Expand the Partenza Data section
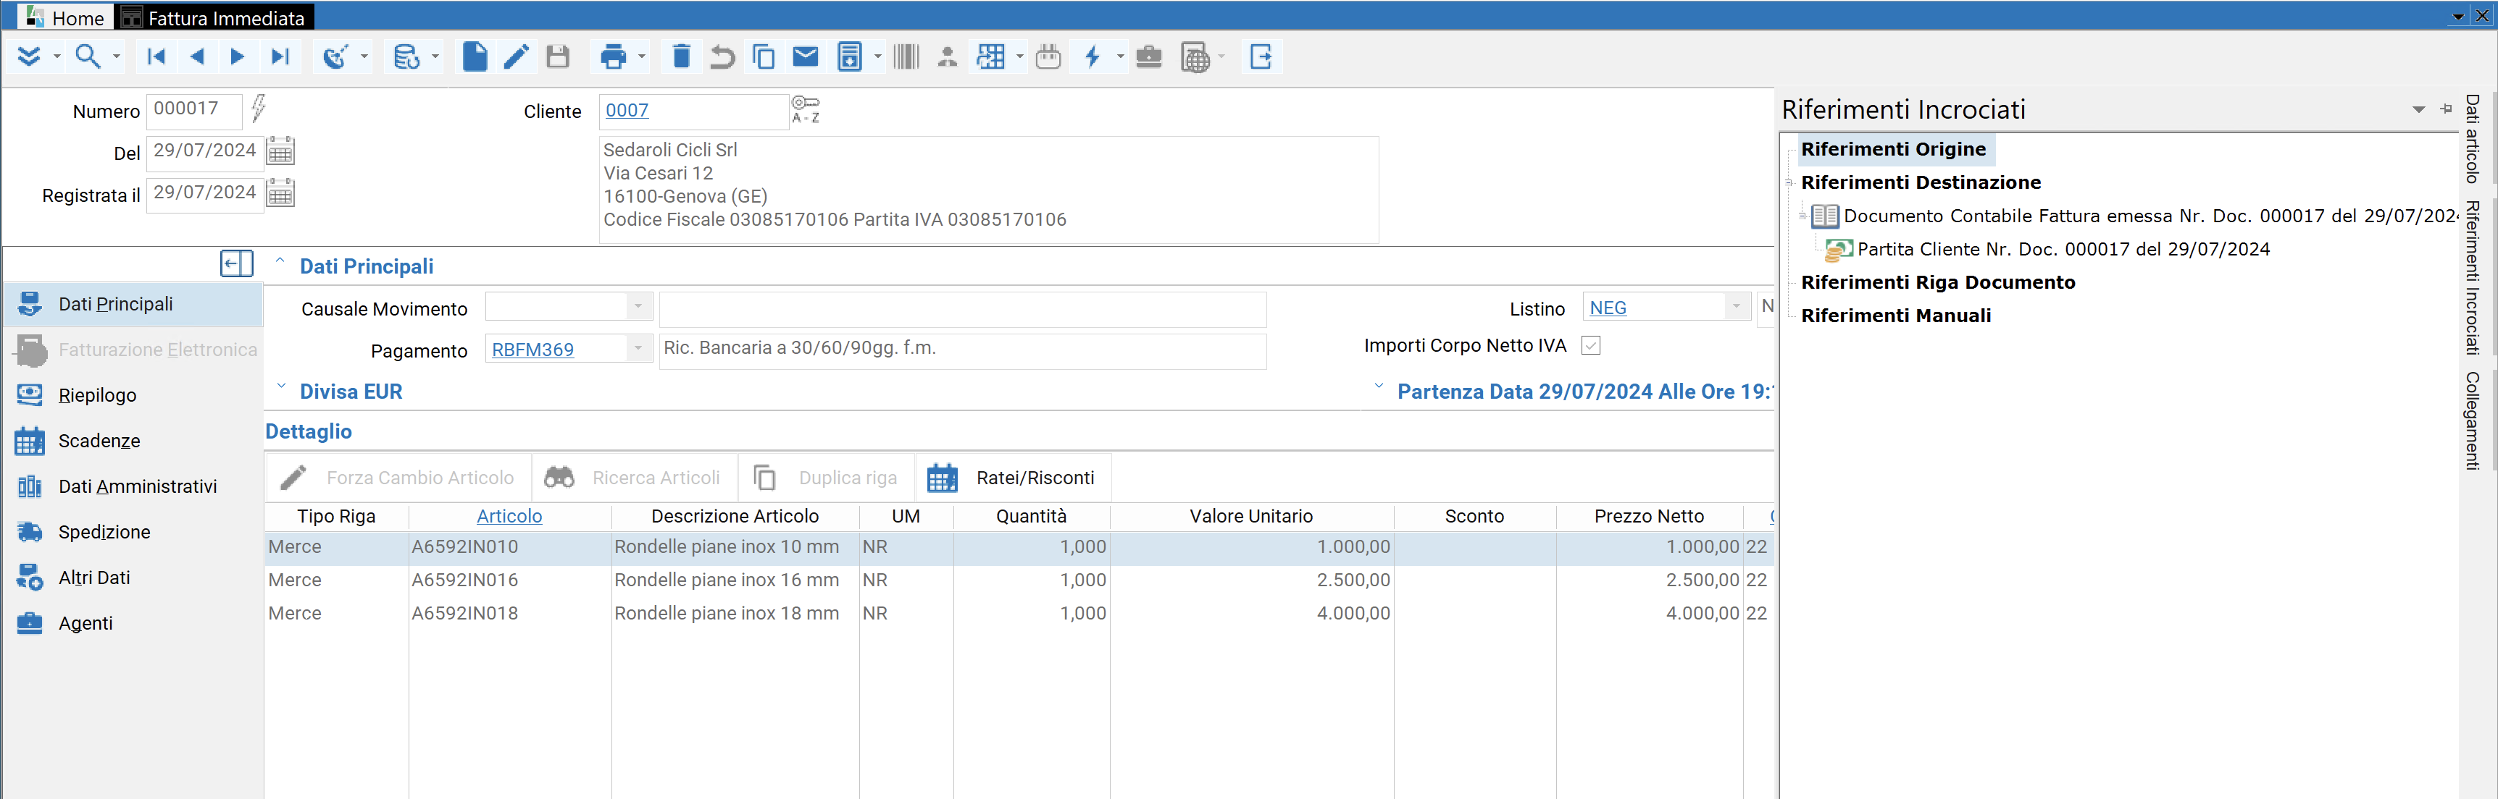Image resolution: width=2498 pixels, height=799 pixels. [1379, 387]
